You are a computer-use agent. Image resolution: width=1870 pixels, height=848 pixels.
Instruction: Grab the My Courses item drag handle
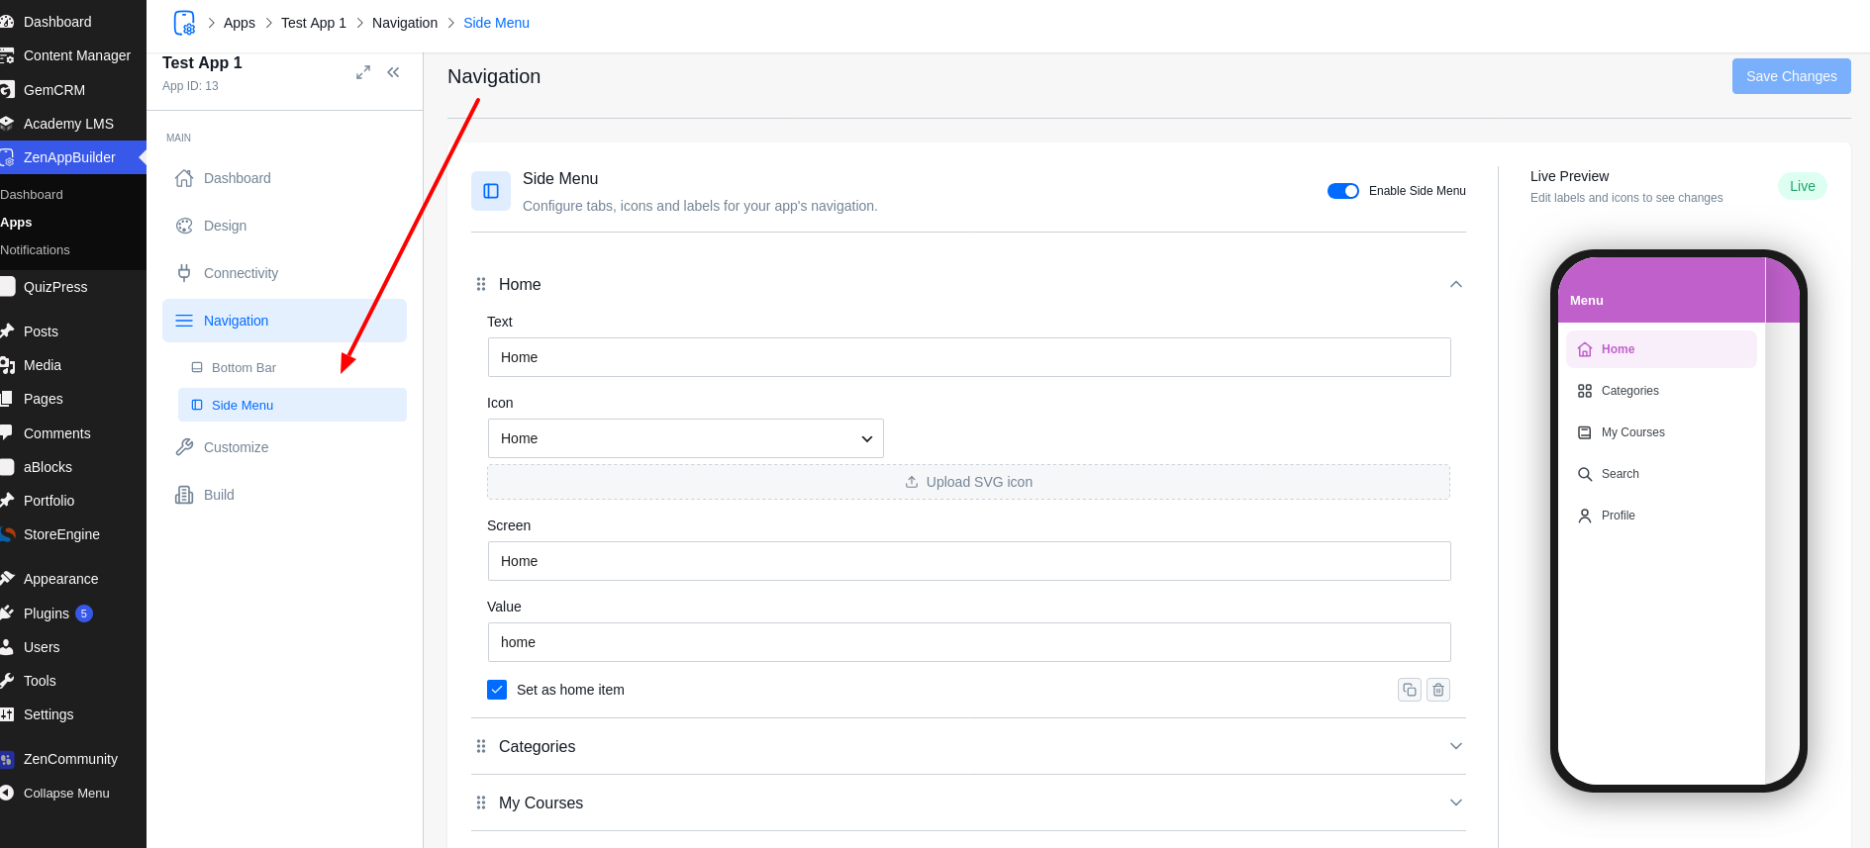pyautogui.click(x=481, y=802)
